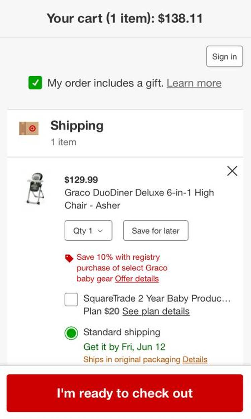This screenshot has height=419, width=251.
Task: Click the 'Get it by Fri, Jun 12' text
Action: pyautogui.click(x=124, y=347)
